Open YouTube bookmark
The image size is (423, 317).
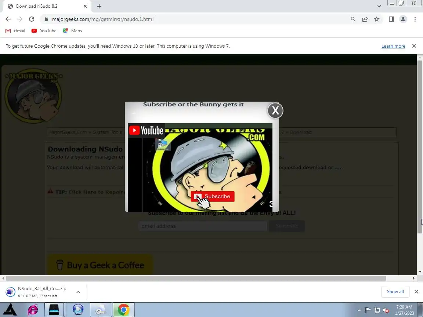click(x=44, y=31)
